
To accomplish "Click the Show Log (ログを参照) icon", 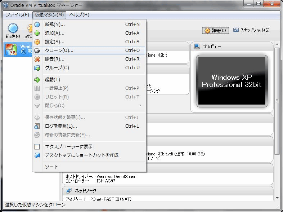I will pos(37,126).
